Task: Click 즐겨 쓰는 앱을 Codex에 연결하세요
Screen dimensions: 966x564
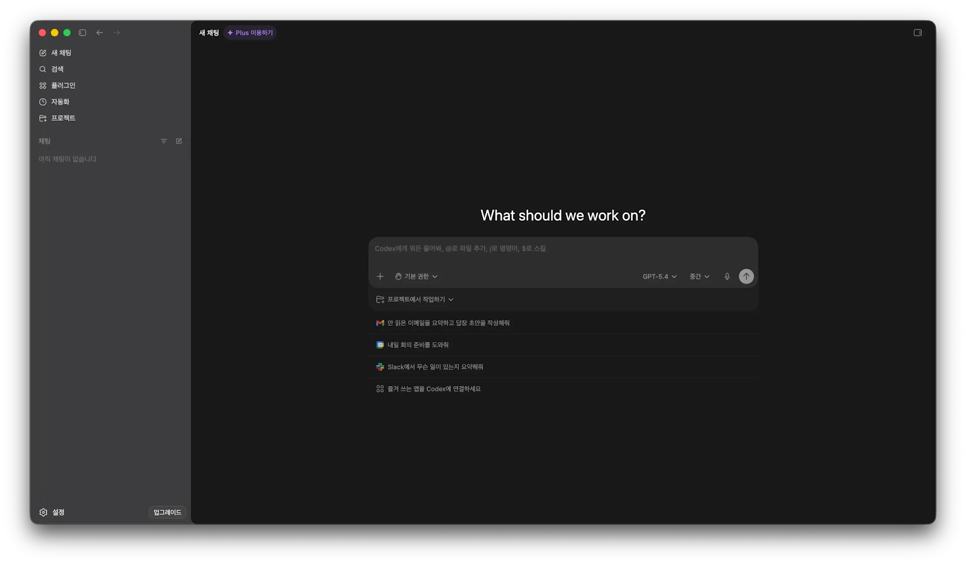Action: pos(563,389)
